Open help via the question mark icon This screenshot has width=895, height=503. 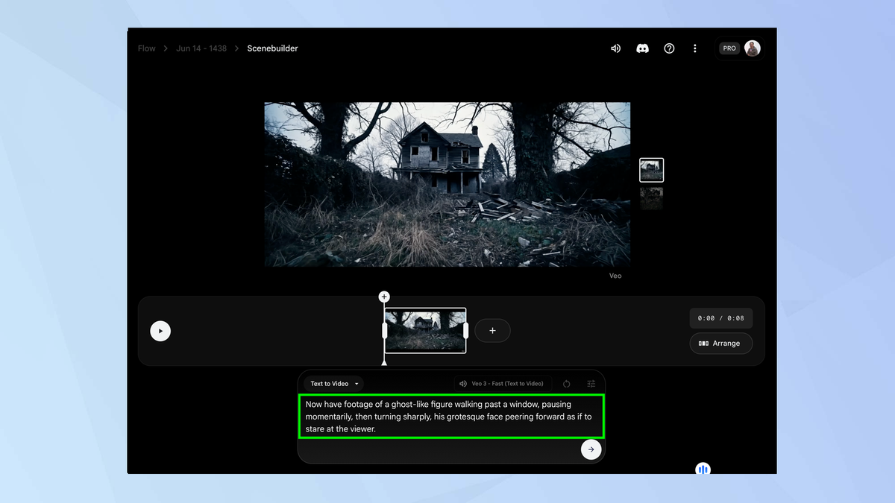click(669, 48)
